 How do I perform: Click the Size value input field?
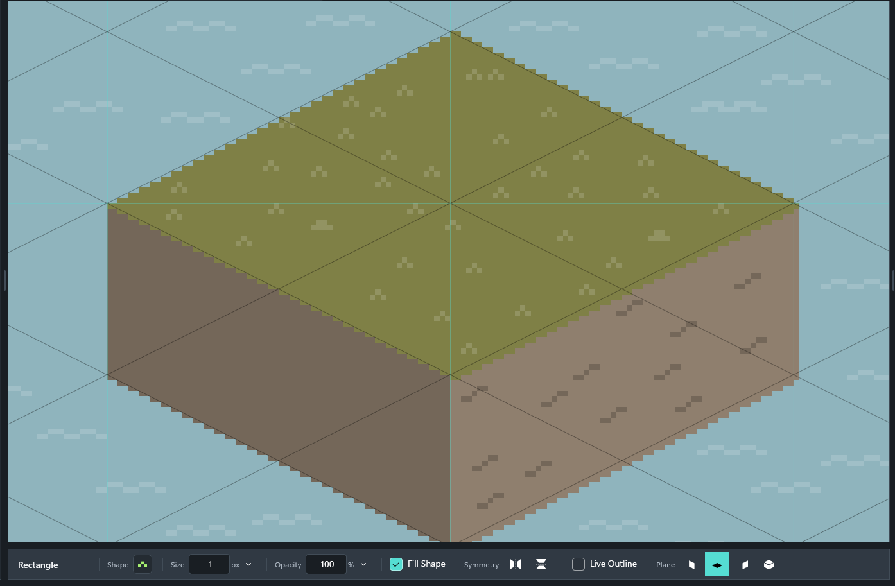pos(209,565)
